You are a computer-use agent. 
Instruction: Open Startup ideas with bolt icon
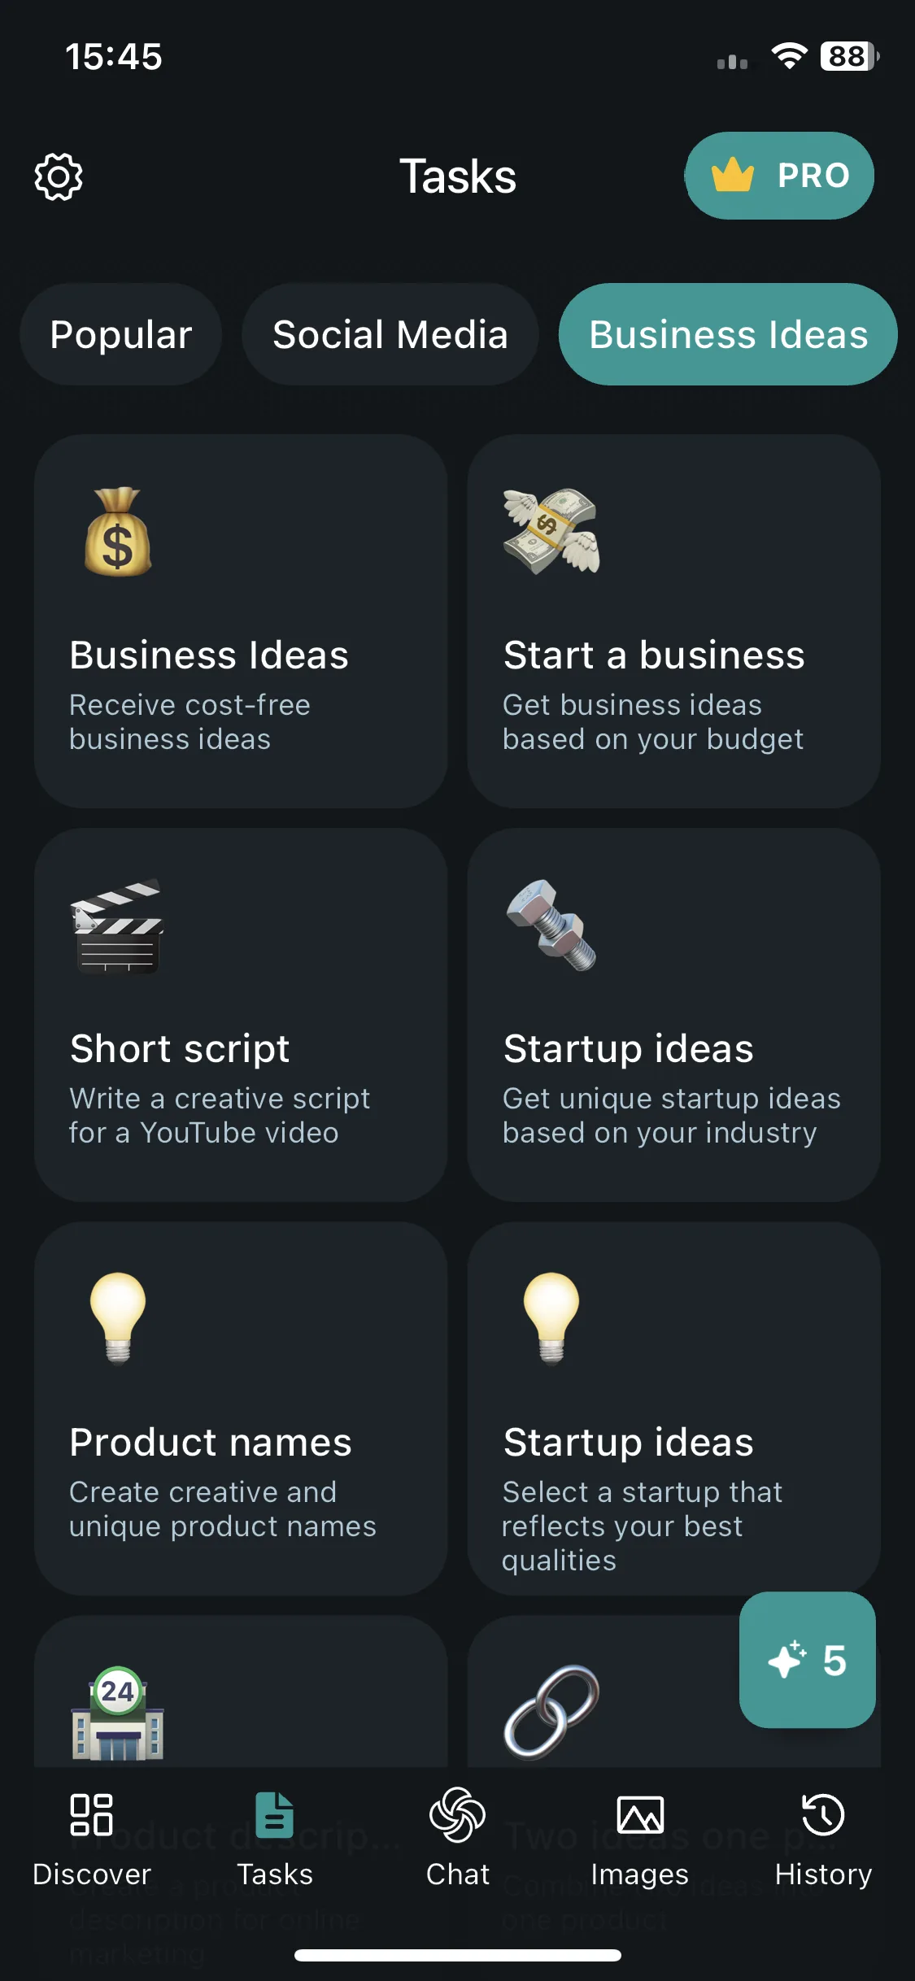coord(673,1015)
